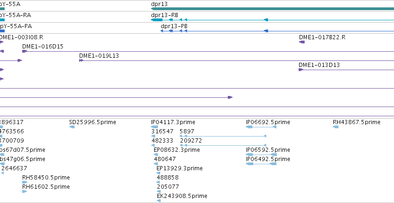394x203 pixels.
Task: Click the EK243908.5prime label
Action: pyautogui.click(x=182, y=196)
